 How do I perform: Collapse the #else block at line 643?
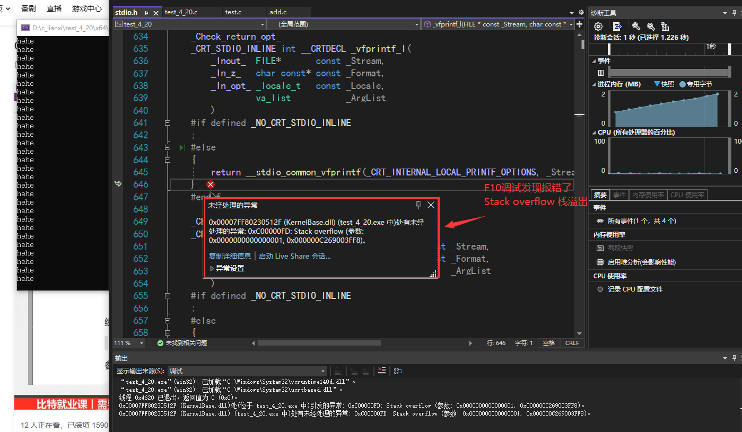point(168,147)
